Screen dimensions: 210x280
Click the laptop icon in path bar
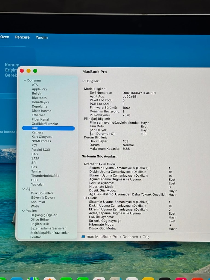(83, 237)
